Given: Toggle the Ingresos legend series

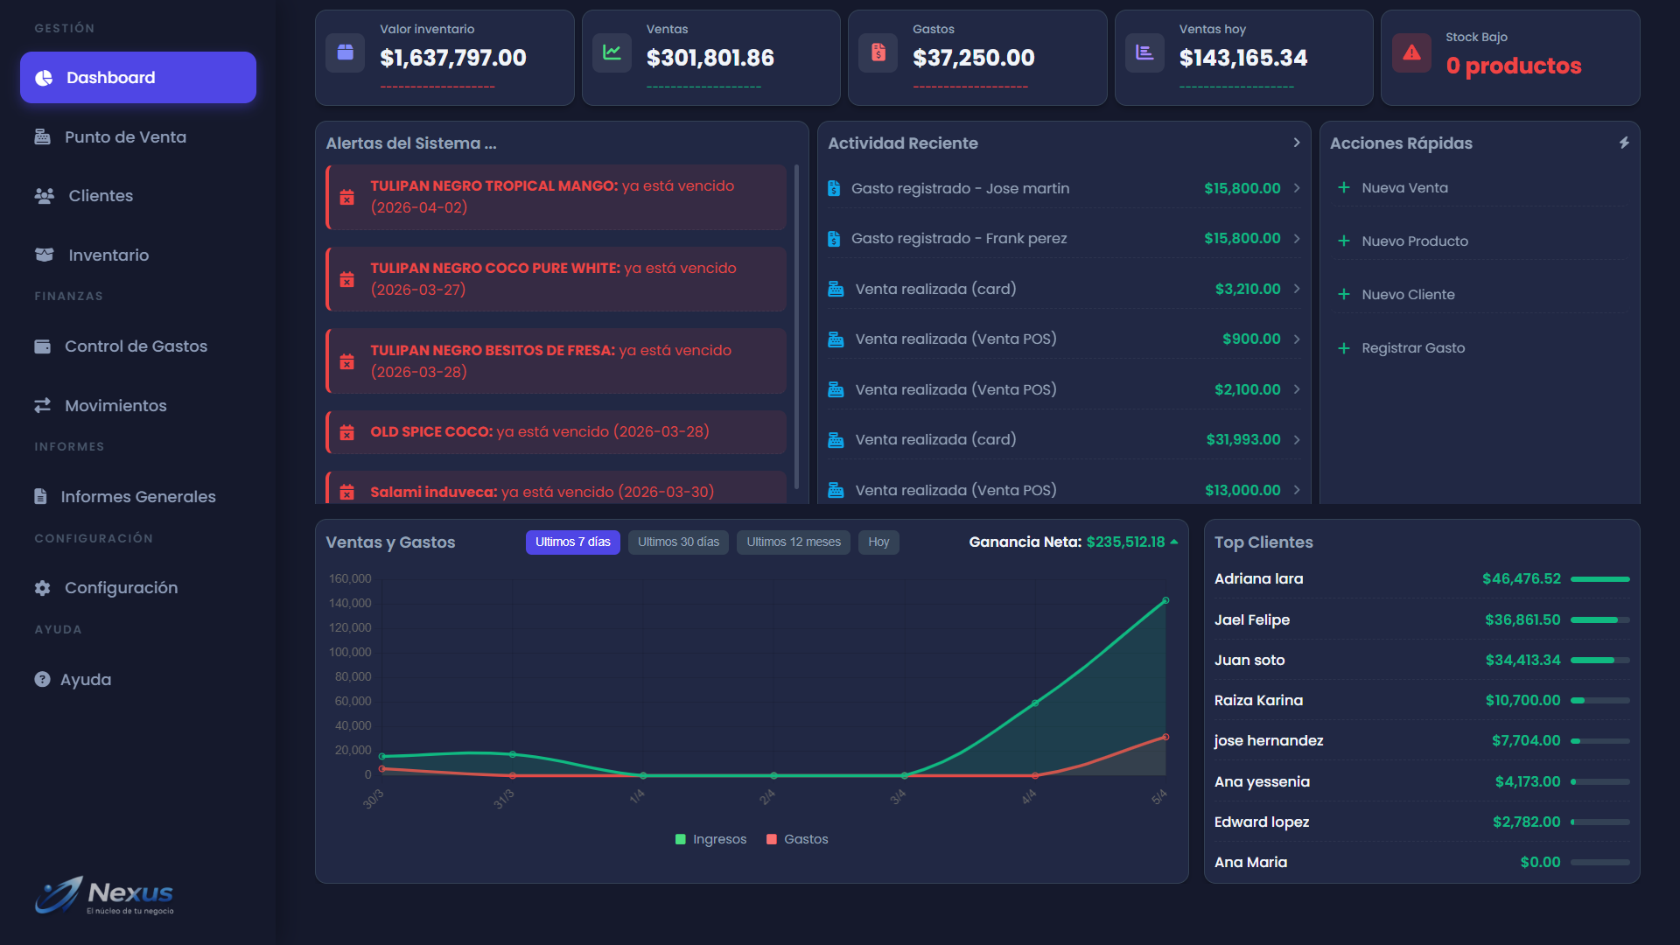Looking at the screenshot, I should pyautogui.click(x=710, y=839).
